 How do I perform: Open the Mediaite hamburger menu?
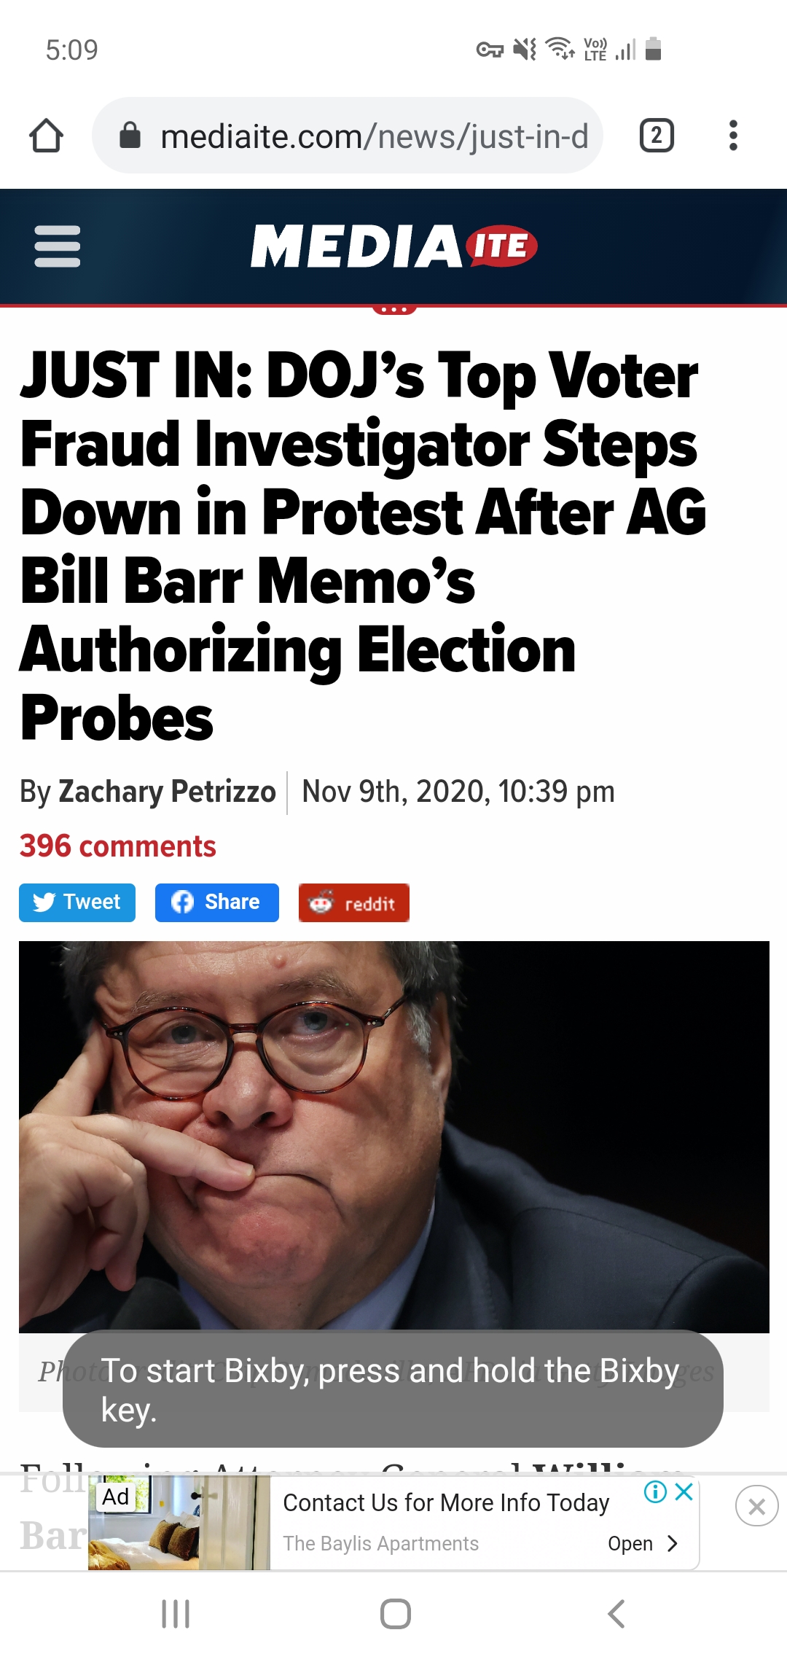pyautogui.click(x=57, y=246)
